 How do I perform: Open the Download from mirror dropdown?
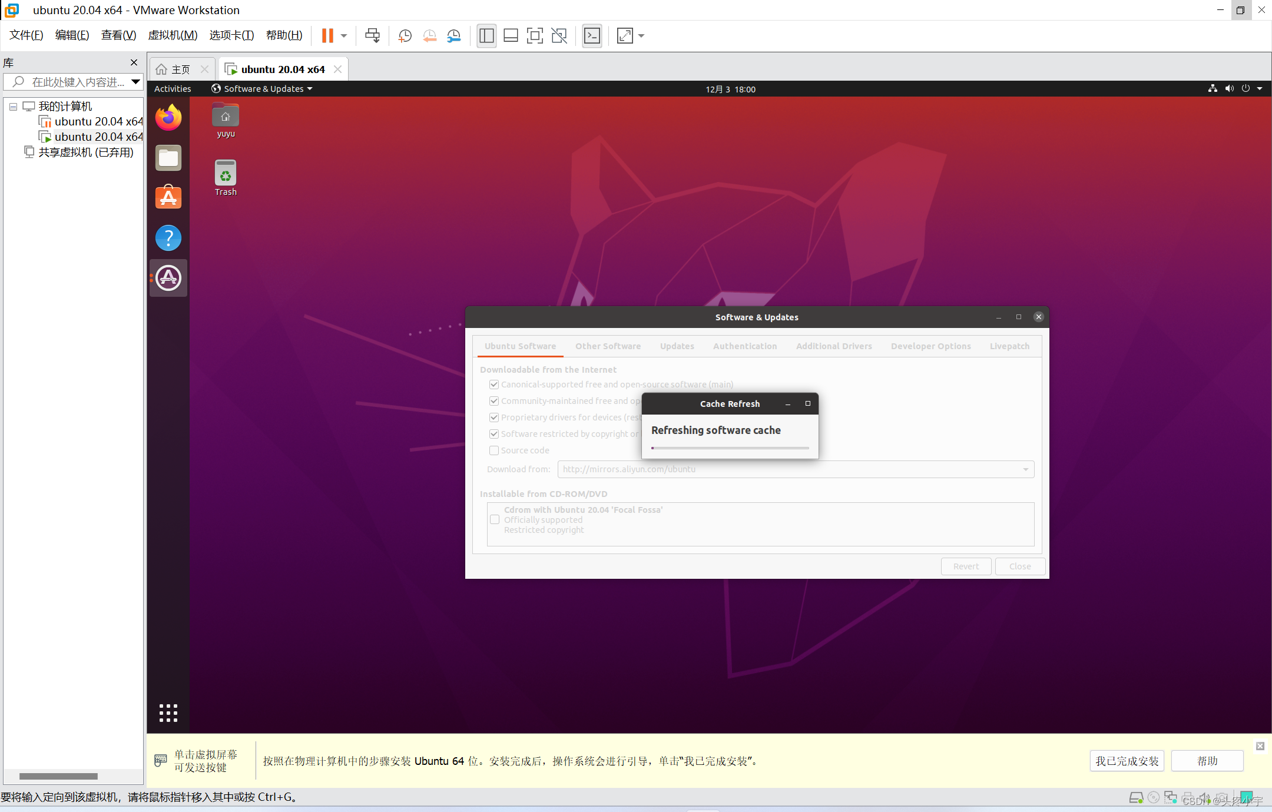(x=796, y=469)
